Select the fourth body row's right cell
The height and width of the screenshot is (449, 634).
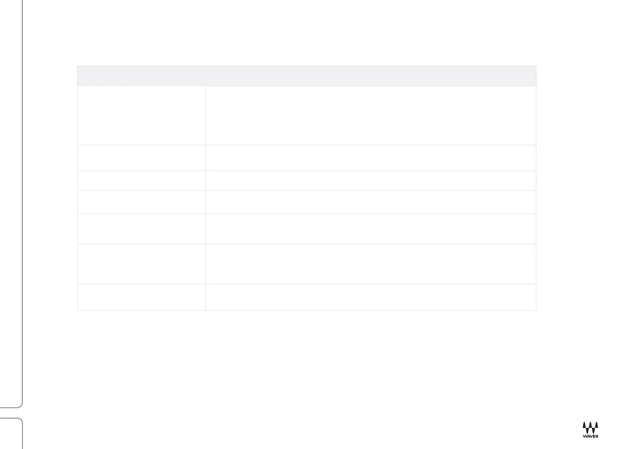371,202
